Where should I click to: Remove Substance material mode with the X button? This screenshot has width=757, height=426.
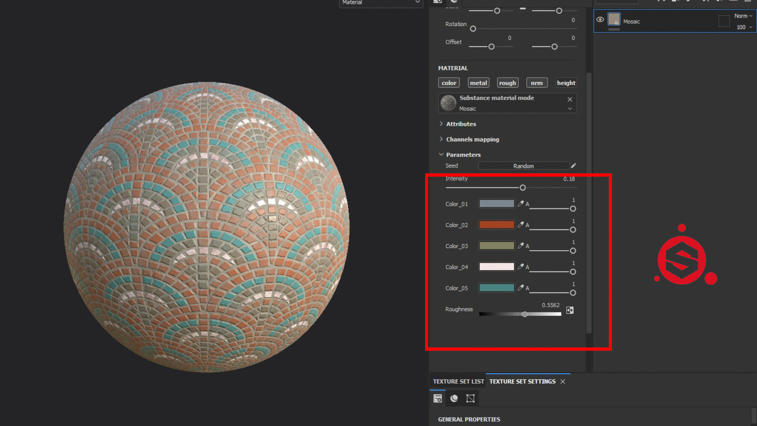tap(570, 99)
